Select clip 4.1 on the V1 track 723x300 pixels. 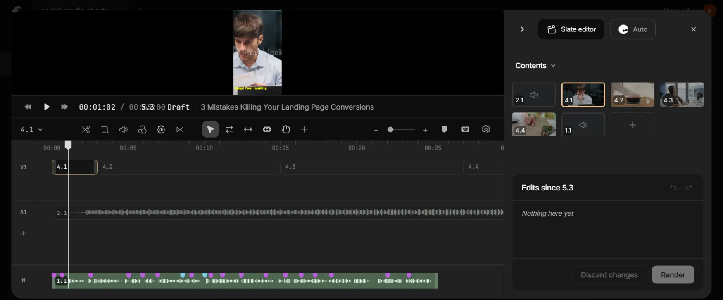point(74,167)
